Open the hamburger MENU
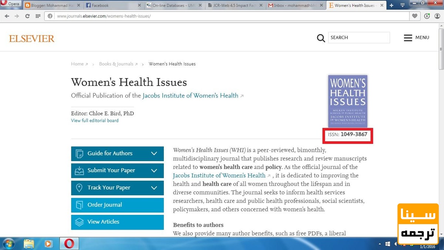The width and height of the screenshot is (444, 250). point(416,38)
